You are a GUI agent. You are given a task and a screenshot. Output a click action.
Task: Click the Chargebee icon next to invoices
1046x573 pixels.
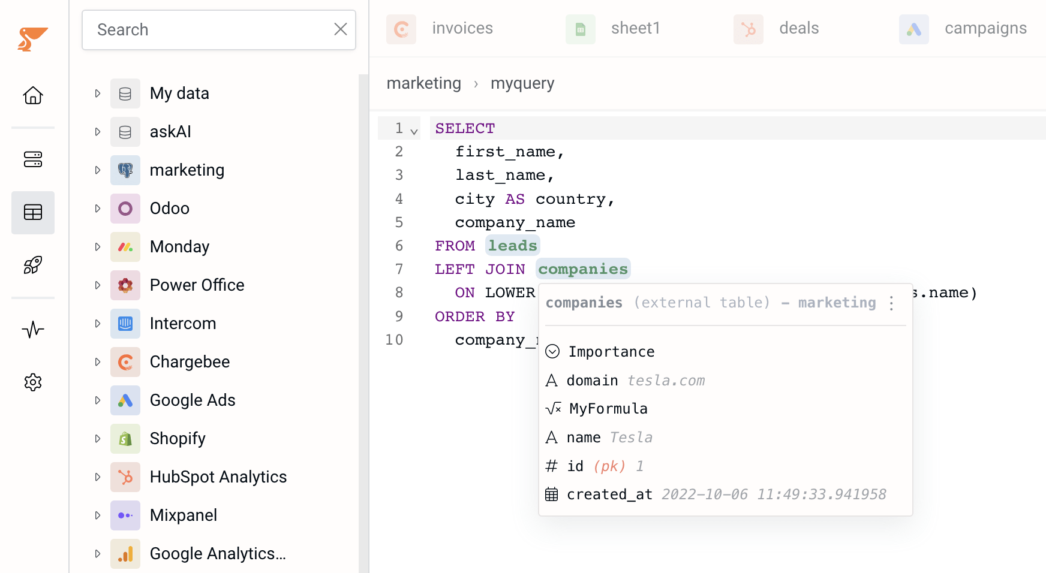click(401, 29)
